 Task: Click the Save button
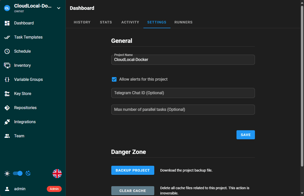point(246,135)
